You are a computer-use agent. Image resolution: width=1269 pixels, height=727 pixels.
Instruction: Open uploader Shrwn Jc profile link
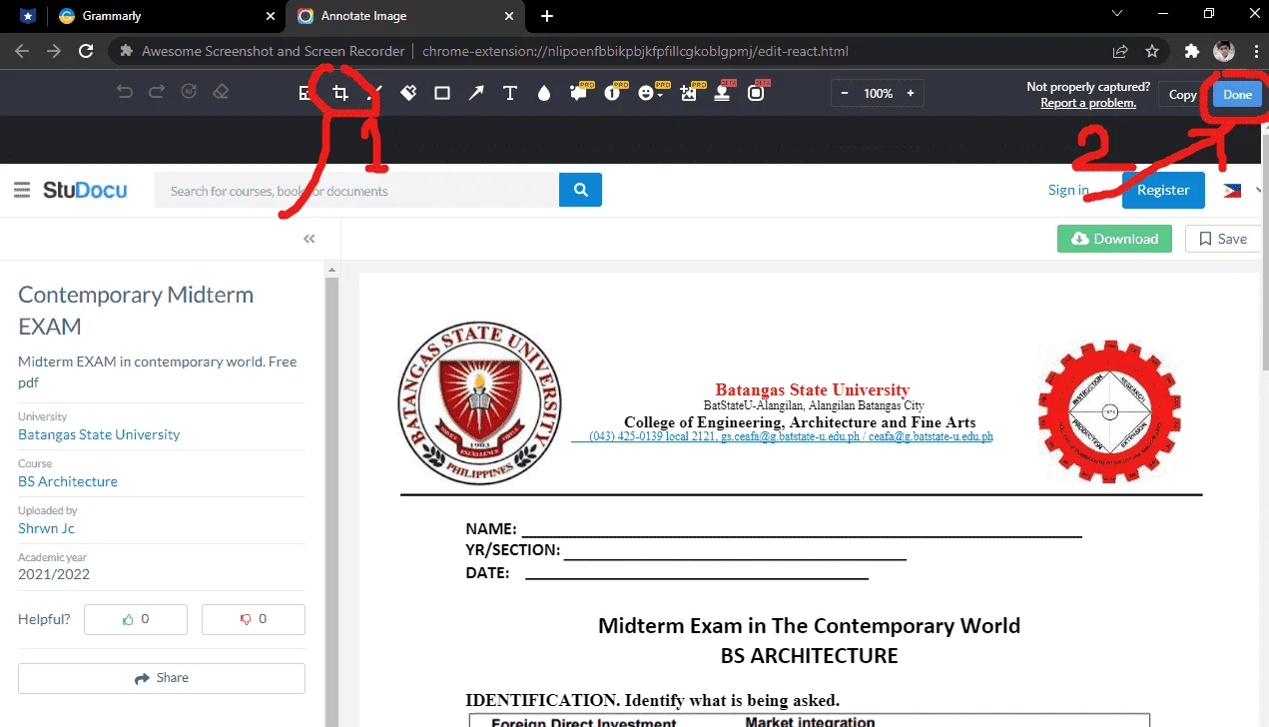coord(46,528)
